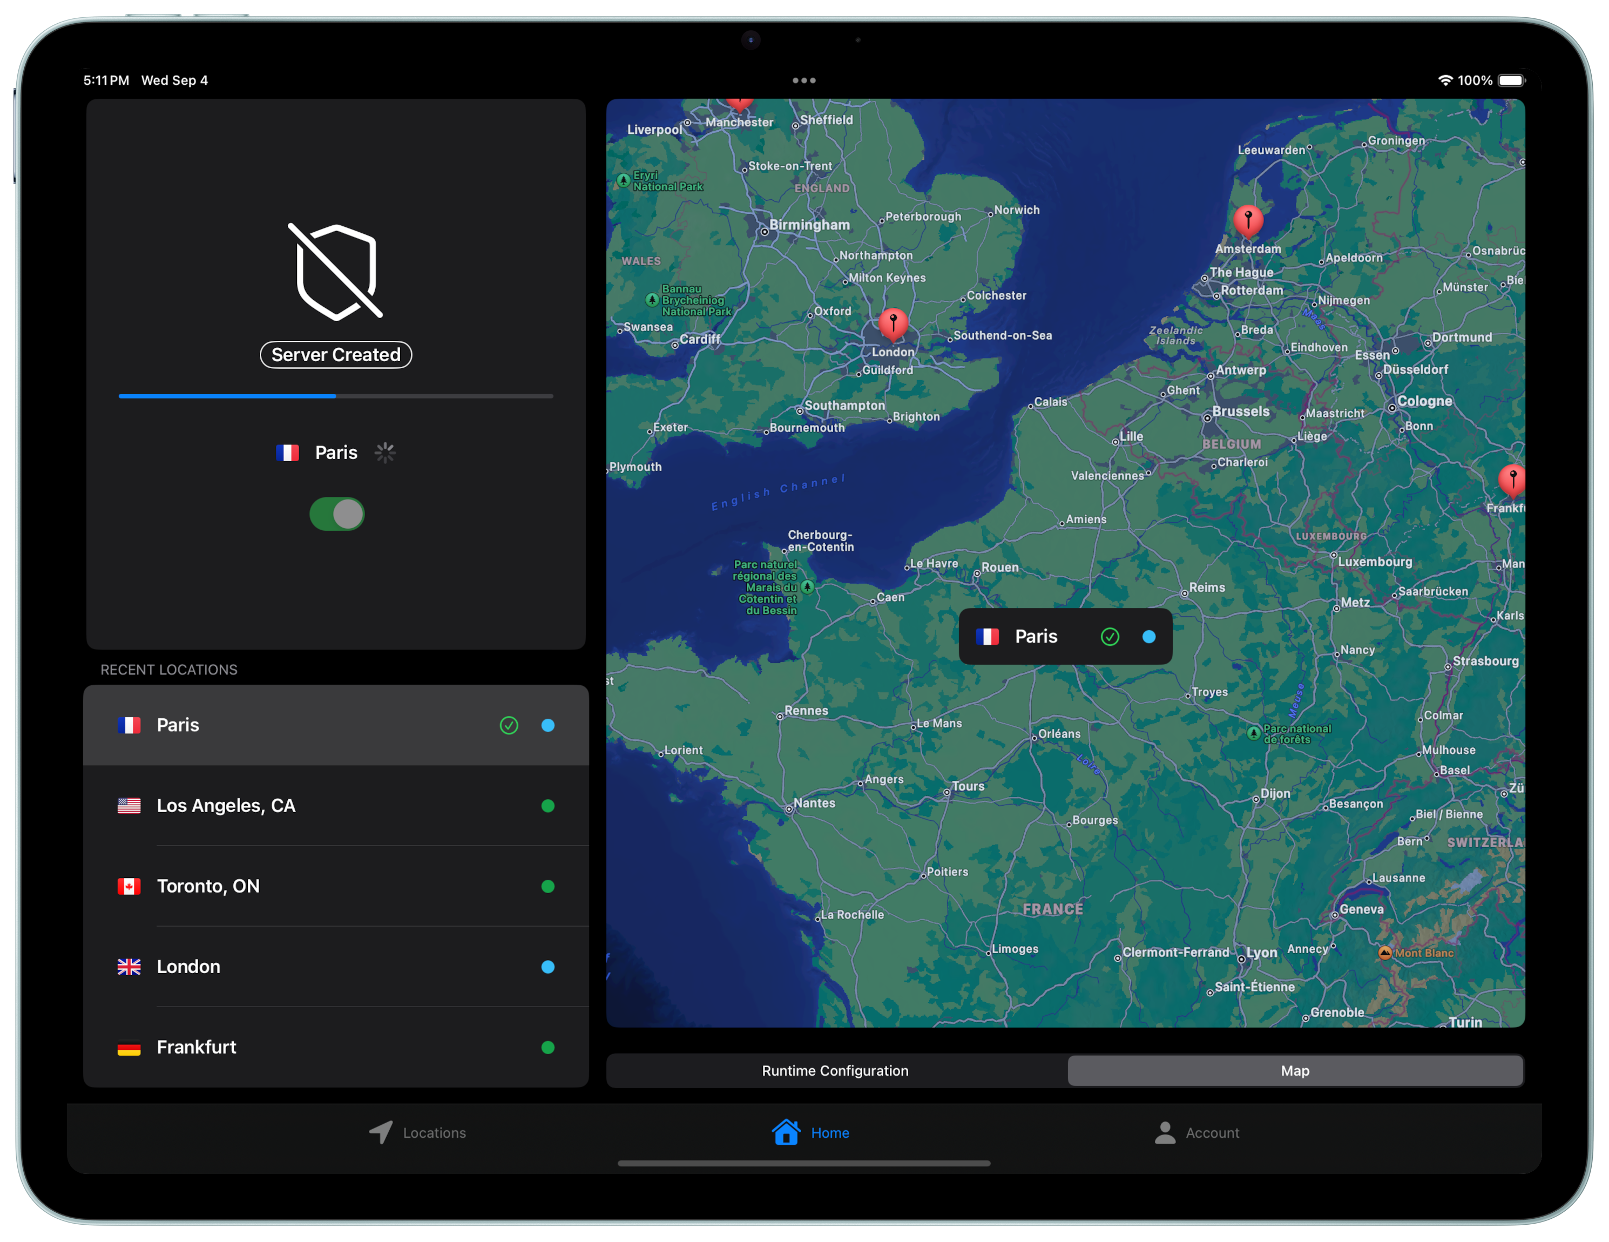The image size is (1609, 1242).
Task: Click the Birmingham label on the map
Action: pyautogui.click(x=809, y=225)
